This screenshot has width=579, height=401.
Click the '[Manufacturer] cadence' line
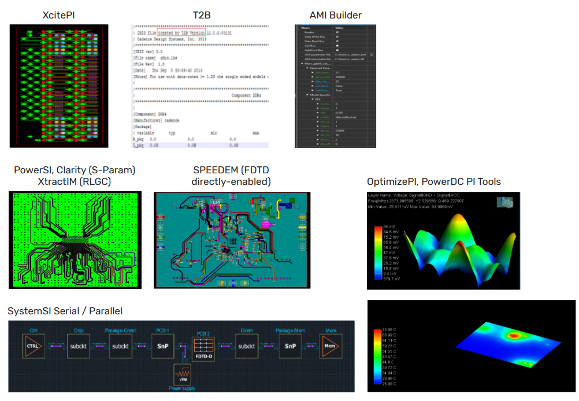pos(156,120)
